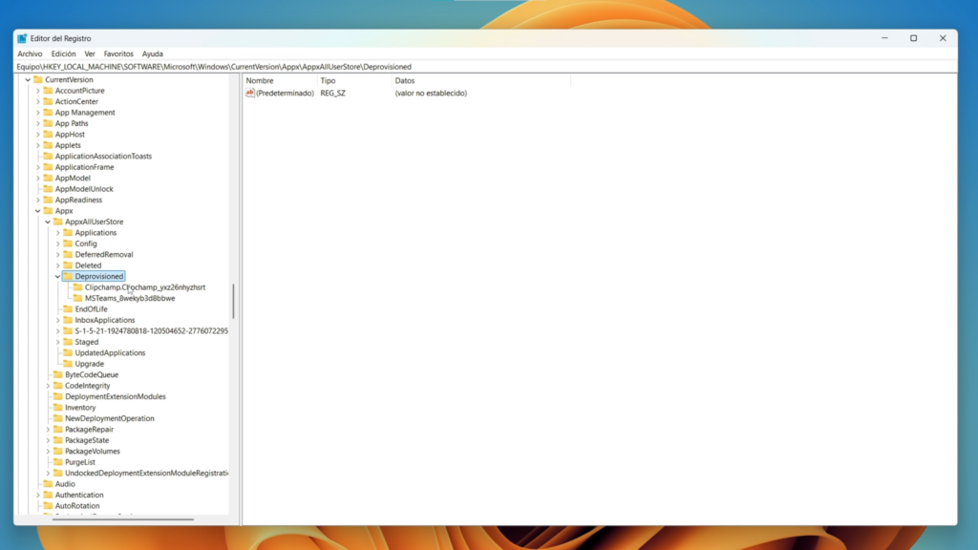Click the Clipchamp key folder icon

[77, 287]
